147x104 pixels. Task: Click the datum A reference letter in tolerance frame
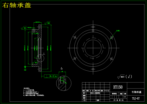56,76
